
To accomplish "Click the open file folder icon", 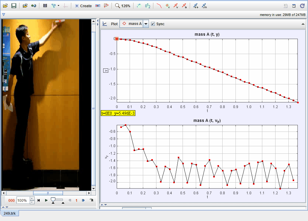I will pyautogui.click(x=5, y=6).
